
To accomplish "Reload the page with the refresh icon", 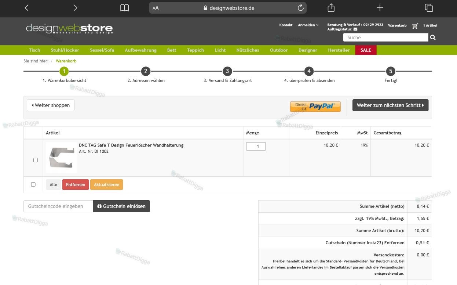I will point(301,8).
